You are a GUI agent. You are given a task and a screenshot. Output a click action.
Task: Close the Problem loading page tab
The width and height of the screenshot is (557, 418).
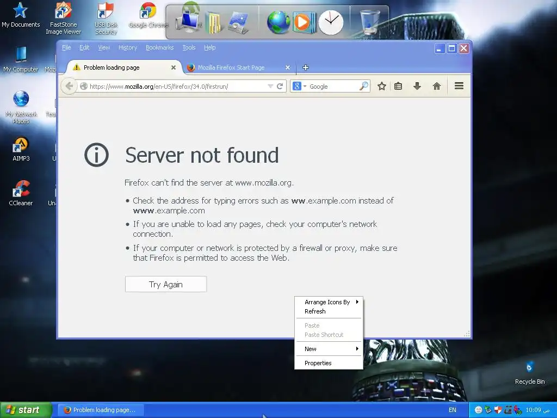[x=174, y=67]
